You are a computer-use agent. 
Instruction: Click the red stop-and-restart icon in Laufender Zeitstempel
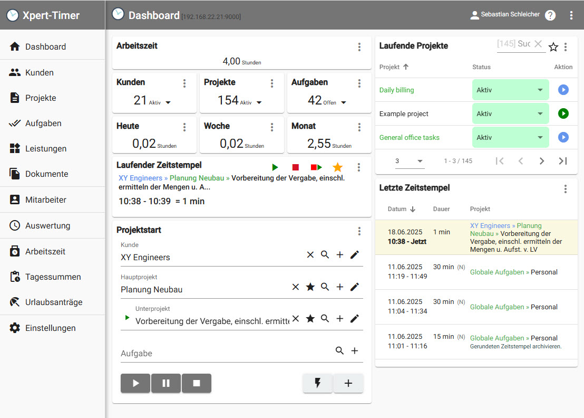[x=316, y=167]
